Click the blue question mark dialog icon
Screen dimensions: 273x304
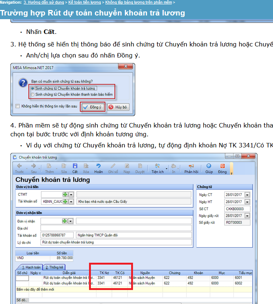point(23,83)
